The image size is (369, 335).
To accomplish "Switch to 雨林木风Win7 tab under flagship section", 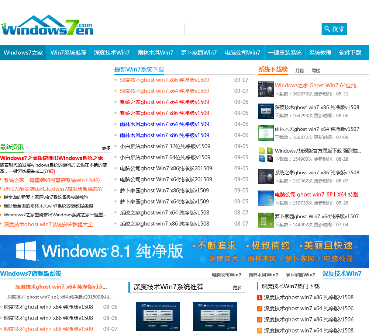I will tap(263, 275).
